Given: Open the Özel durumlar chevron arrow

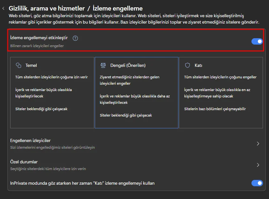Looking at the screenshot, I should tap(258, 165).
